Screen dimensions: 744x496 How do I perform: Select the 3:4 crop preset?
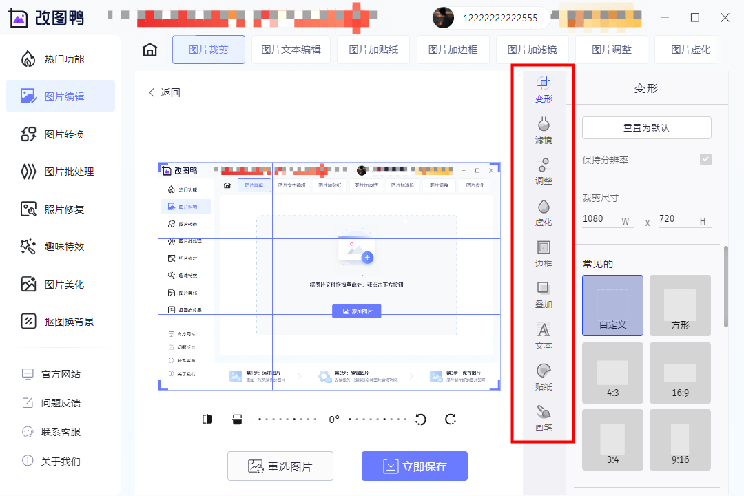click(x=612, y=440)
